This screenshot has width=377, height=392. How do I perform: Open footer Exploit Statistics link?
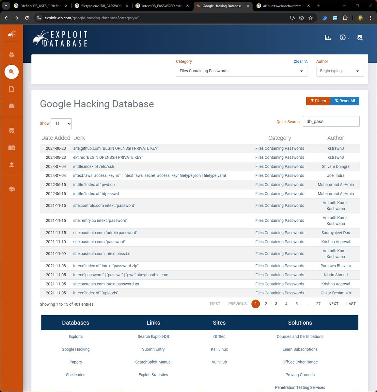tap(153, 375)
